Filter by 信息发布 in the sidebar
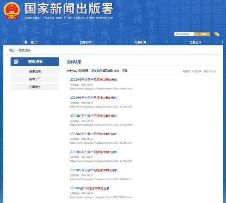Image resolution: width=226 pixels, height=203 pixels. pyautogui.click(x=35, y=71)
